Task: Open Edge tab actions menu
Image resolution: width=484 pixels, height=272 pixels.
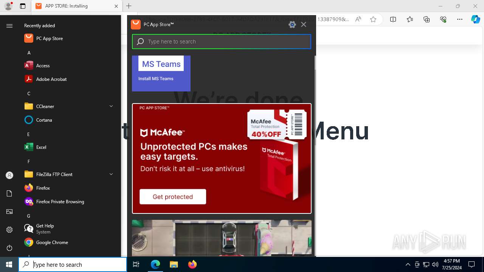Action: point(23,6)
